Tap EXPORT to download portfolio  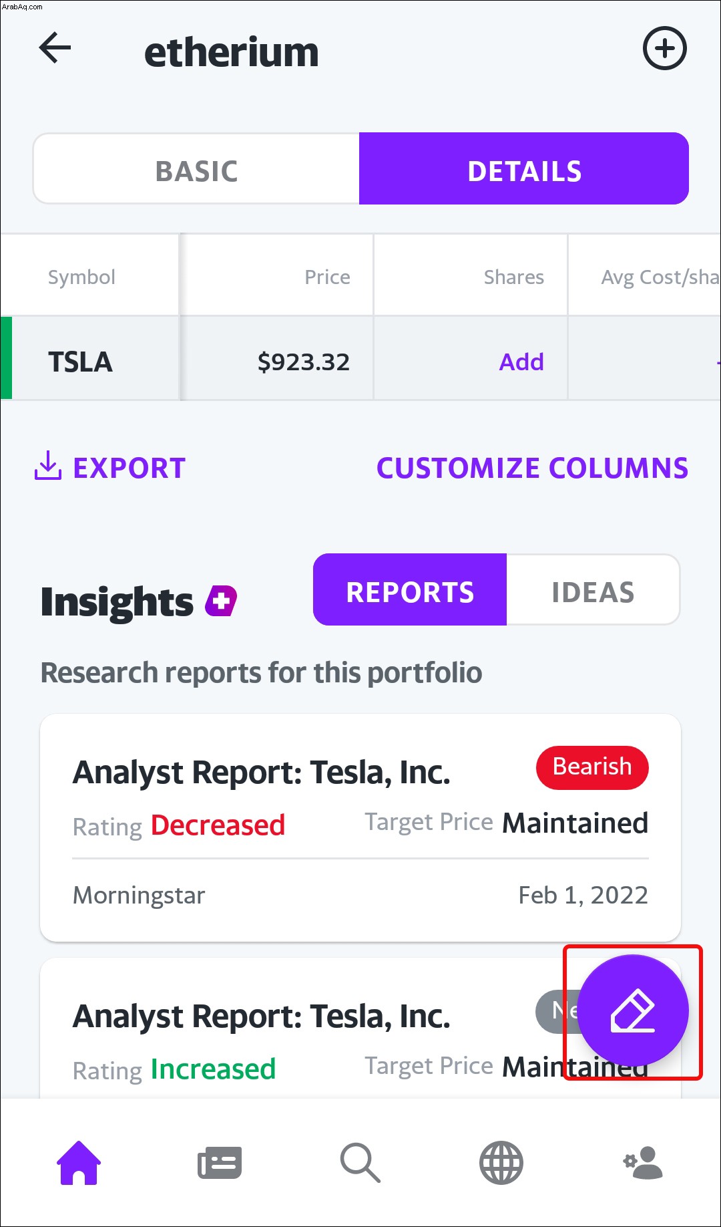tap(110, 467)
